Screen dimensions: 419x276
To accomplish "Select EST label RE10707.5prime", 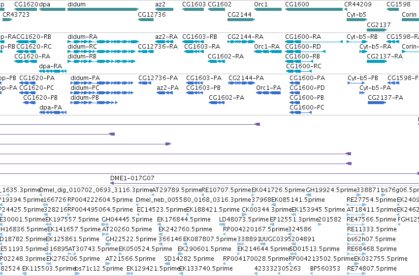I will click(x=226, y=190).
